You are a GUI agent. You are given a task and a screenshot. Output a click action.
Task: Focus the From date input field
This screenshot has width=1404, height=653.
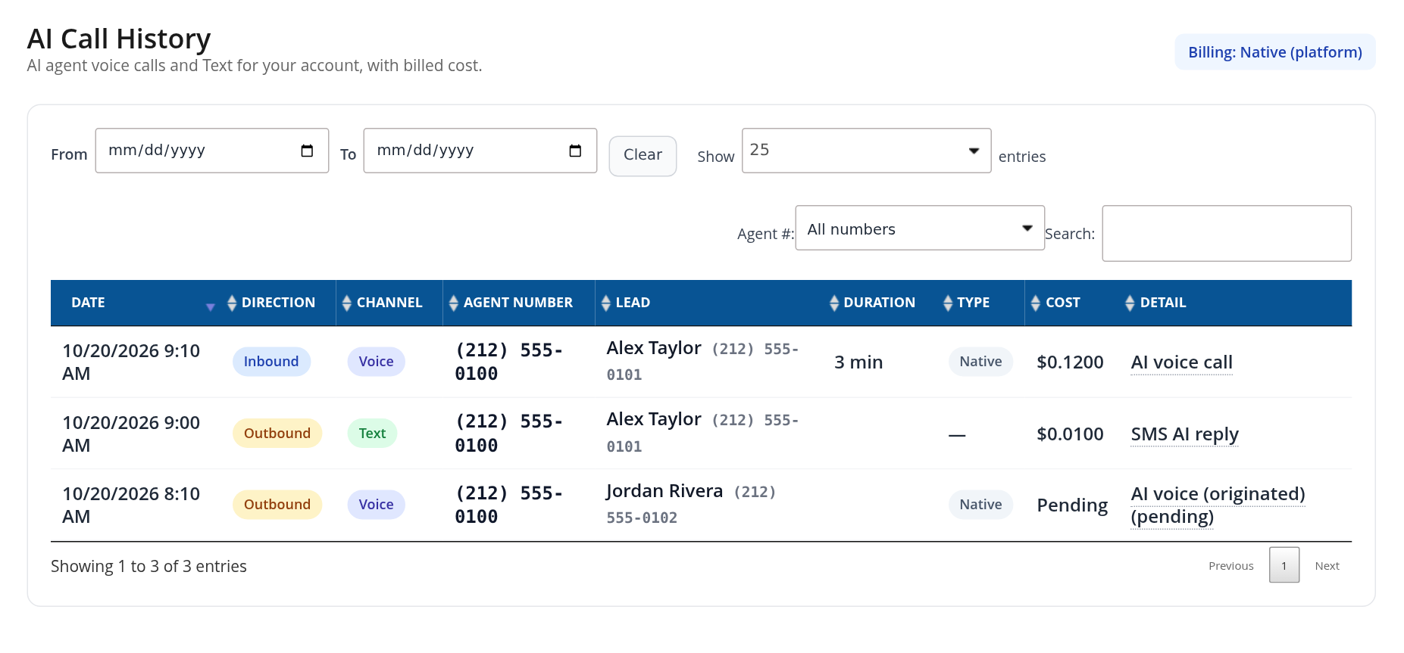click(212, 151)
